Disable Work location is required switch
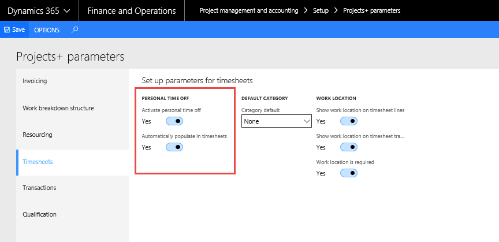Image resolution: width=499 pixels, height=242 pixels. pos(349,173)
